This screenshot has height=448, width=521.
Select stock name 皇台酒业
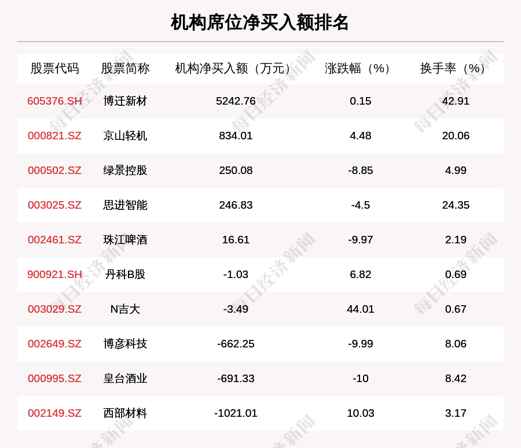pyautogui.click(x=125, y=378)
